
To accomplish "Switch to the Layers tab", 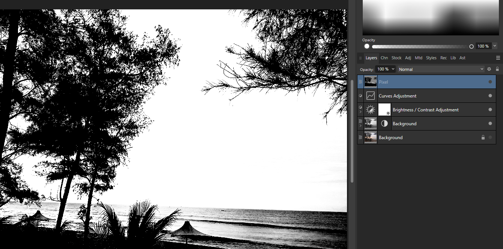I will click(x=371, y=58).
